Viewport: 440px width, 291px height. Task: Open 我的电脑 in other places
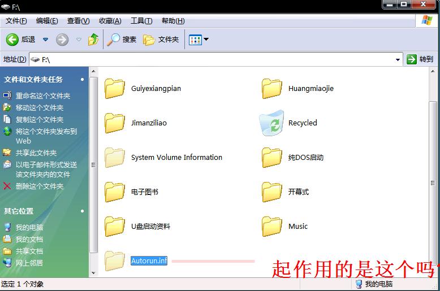(x=29, y=227)
